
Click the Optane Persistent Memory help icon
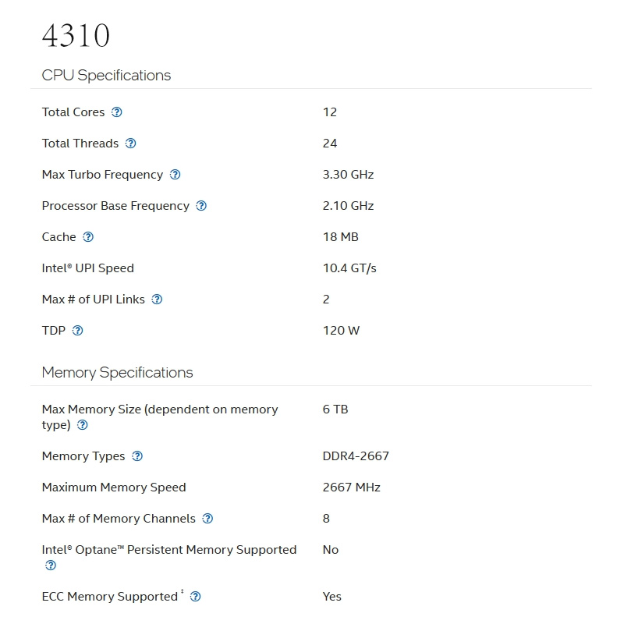(x=51, y=565)
